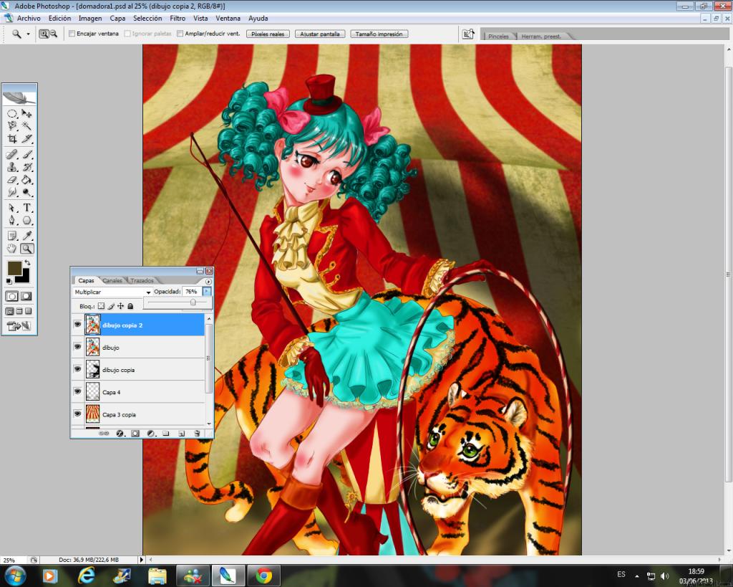This screenshot has height=587, width=733.
Task: Select the Polygon shape tool
Action: pyautogui.click(x=26, y=220)
